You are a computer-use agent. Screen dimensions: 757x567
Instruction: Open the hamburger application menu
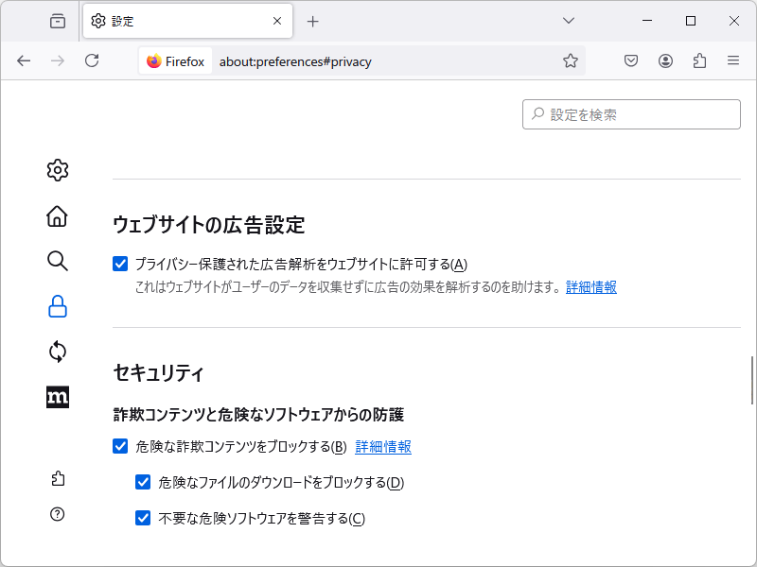732,60
